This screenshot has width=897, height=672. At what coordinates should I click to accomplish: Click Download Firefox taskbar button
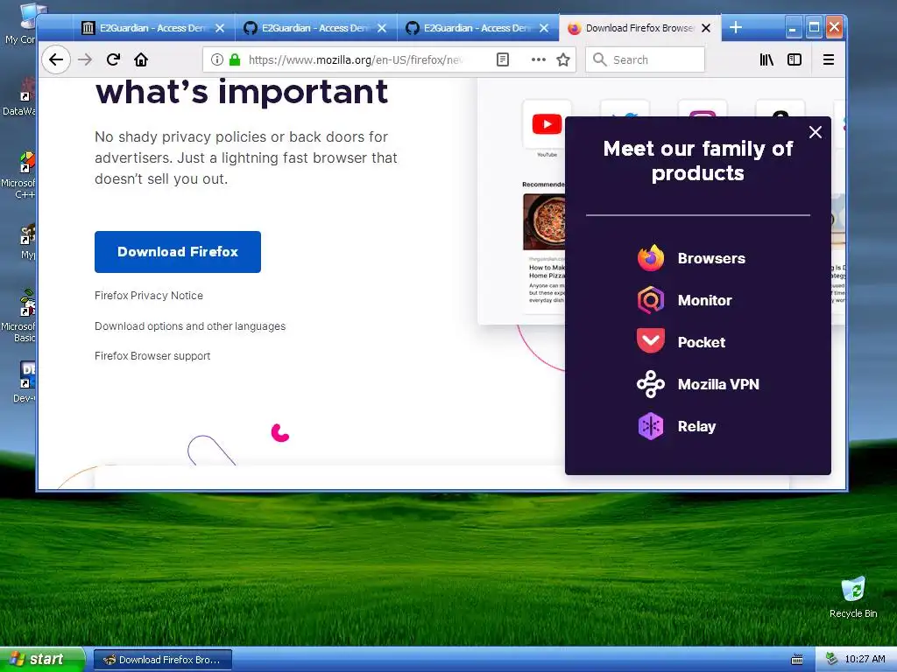(162, 660)
